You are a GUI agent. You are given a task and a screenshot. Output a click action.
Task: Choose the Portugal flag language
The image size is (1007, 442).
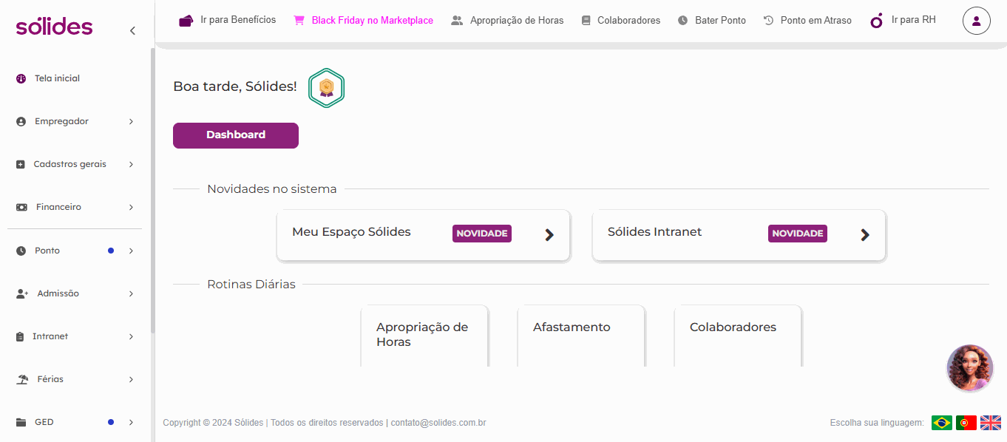pos(966,423)
